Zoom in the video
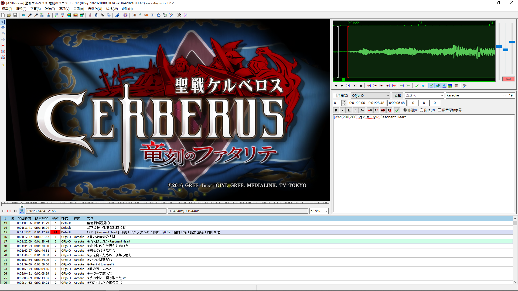The image size is (518, 291). 30,15
